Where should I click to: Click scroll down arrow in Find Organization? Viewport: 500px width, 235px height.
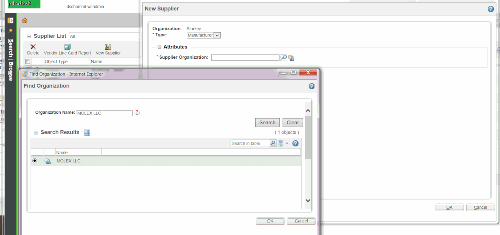point(308,200)
